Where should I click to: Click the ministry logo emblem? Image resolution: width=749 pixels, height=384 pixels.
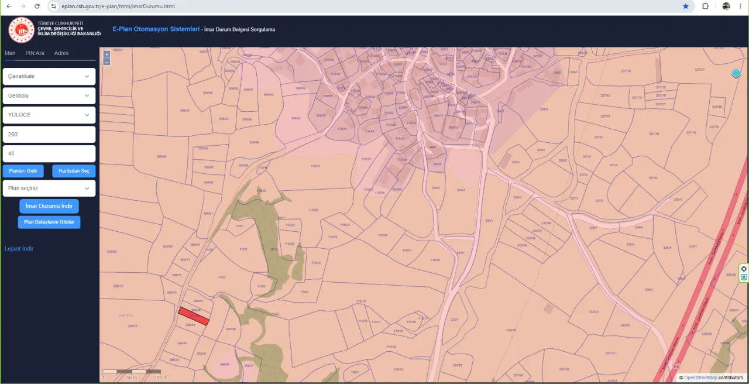coord(21,30)
